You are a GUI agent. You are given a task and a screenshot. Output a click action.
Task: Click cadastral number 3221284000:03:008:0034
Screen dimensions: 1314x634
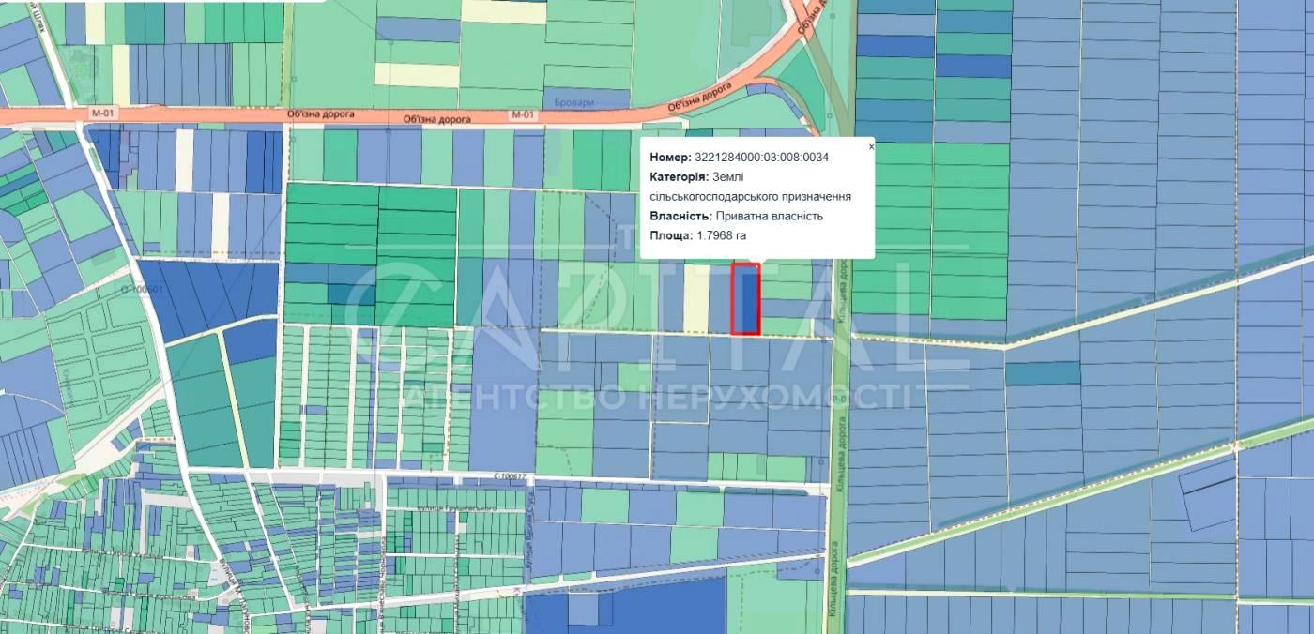pos(761,158)
